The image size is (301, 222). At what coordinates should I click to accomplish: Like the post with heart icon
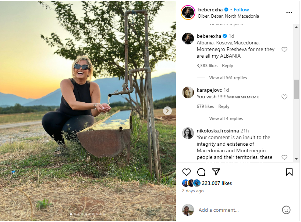coord(187,172)
